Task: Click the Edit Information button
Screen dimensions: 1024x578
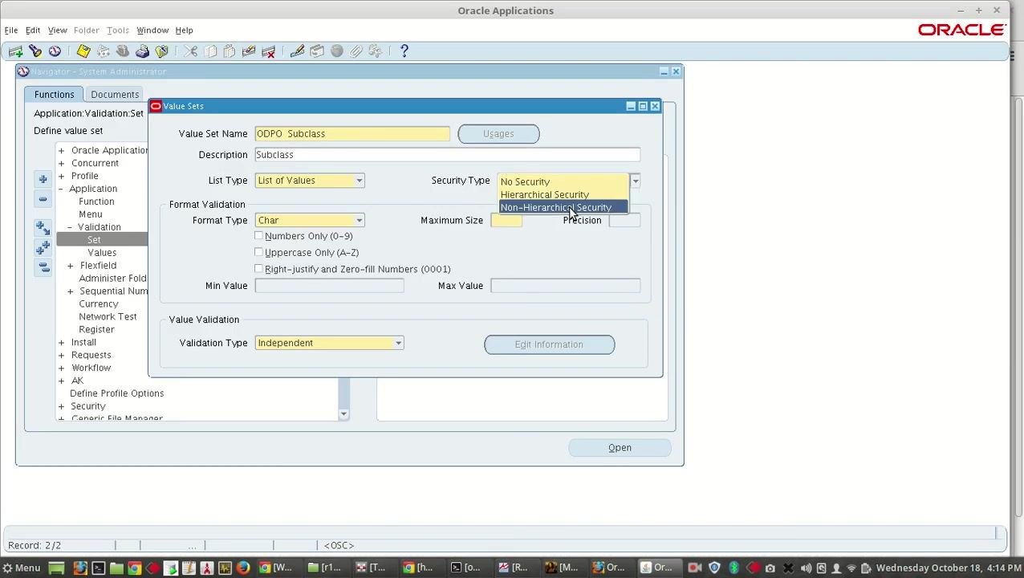Action: (x=549, y=344)
